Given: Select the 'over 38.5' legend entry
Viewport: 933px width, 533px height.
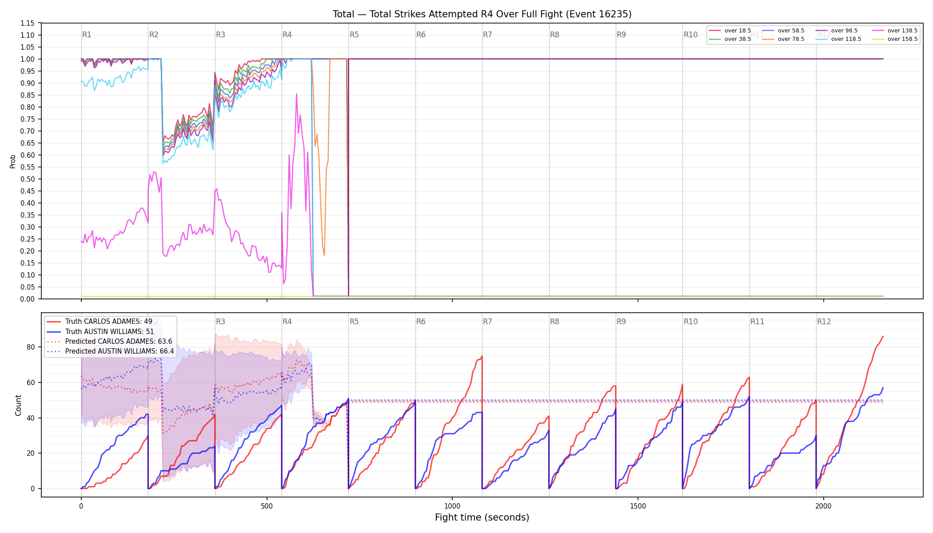Looking at the screenshot, I should [x=730, y=39].
